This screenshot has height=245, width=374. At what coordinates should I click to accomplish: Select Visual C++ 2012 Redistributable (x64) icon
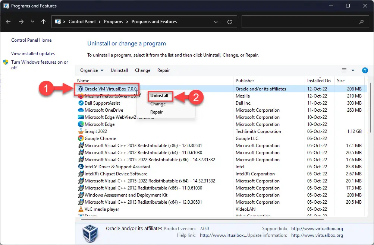click(x=81, y=153)
